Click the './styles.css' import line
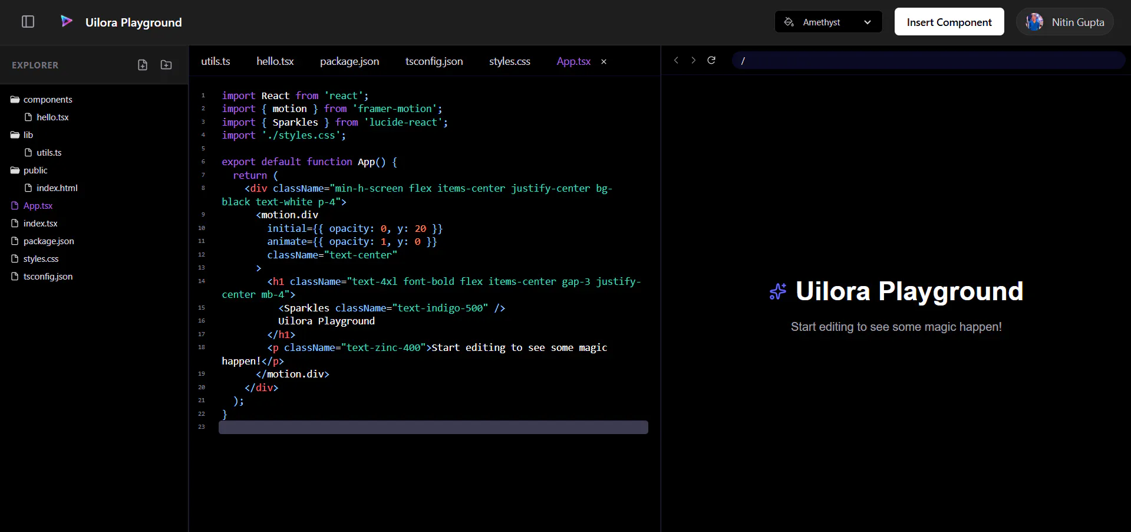 [283, 135]
